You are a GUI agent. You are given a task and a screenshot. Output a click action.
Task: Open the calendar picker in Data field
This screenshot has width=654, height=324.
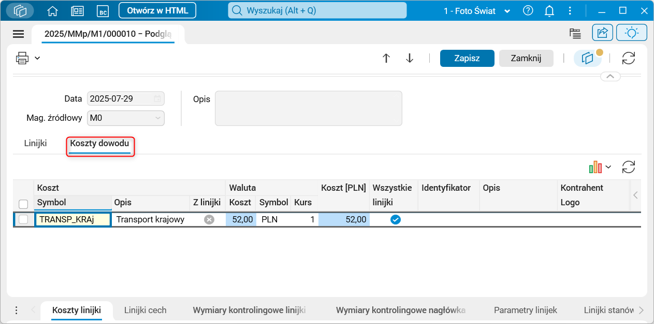pos(157,98)
